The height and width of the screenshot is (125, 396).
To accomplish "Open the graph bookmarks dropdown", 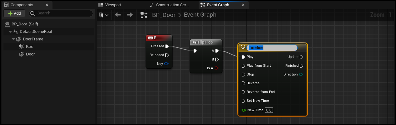I will (x=104, y=15).
